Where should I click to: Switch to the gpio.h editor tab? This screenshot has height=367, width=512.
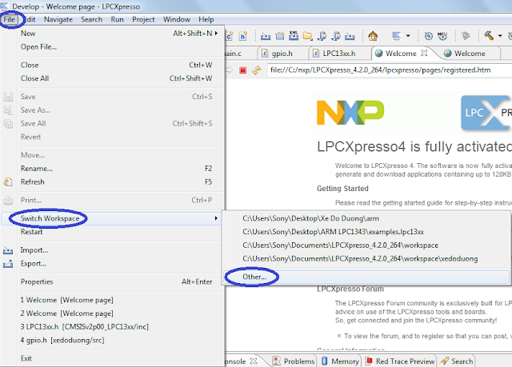coord(282,54)
